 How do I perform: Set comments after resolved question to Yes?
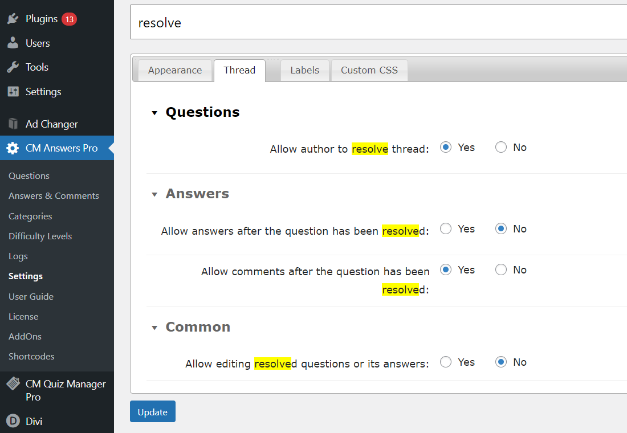pyautogui.click(x=446, y=270)
